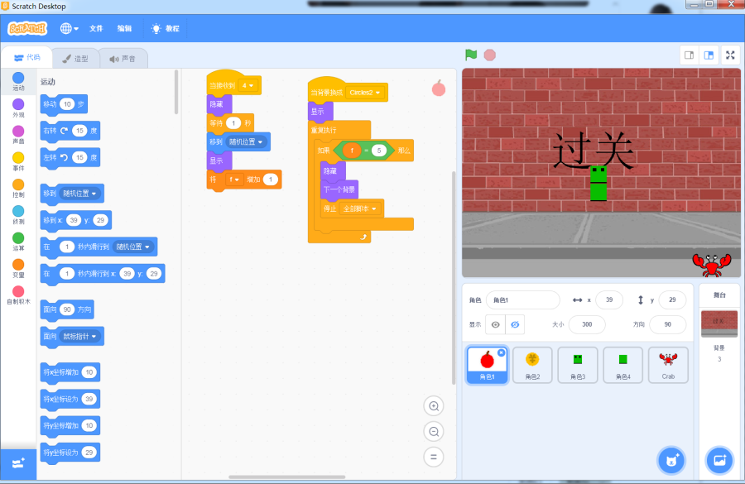Click the green flag to run project
The image size is (745, 484).
point(471,55)
